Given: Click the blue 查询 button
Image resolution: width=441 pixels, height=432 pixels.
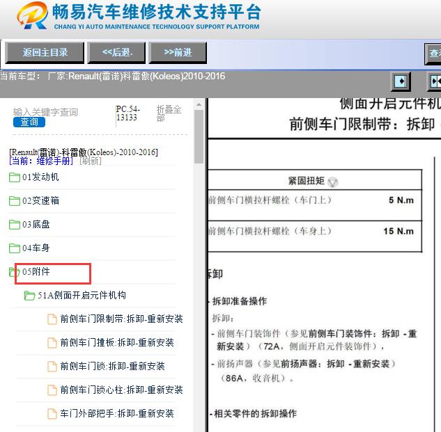Looking at the screenshot, I should pyautogui.click(x=29, y=122).
